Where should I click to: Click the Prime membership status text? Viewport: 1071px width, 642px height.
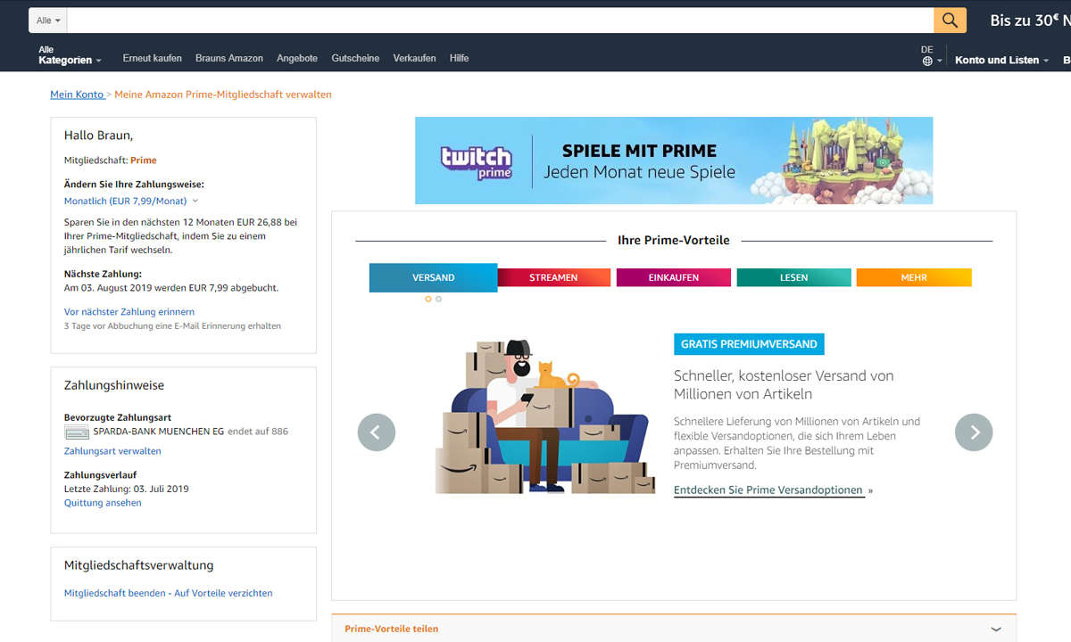point(144,160)
